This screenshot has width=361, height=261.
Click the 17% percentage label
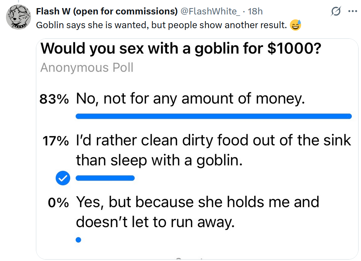pos(56,141)
